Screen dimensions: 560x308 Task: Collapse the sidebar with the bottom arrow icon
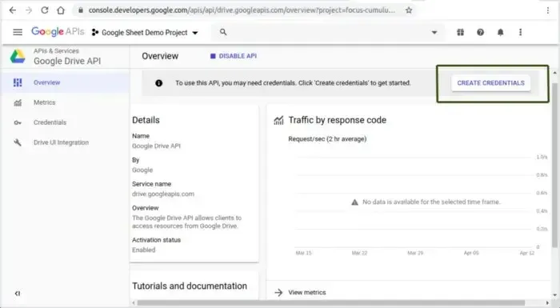click(17, 294)
